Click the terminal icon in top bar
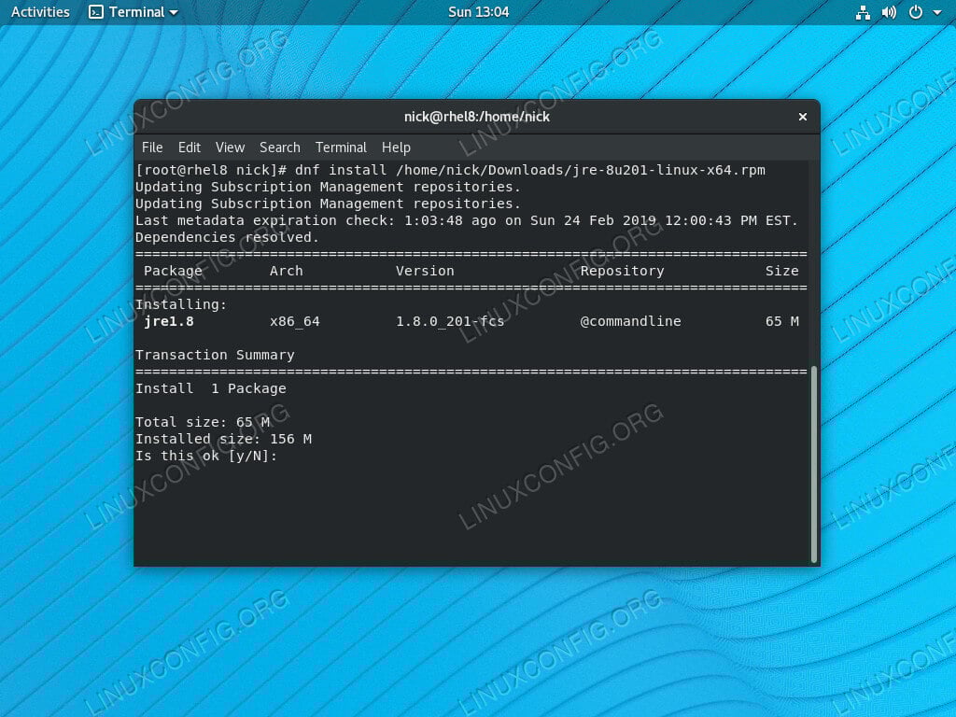The image size is (956, 717). click(x=96, y=12)
